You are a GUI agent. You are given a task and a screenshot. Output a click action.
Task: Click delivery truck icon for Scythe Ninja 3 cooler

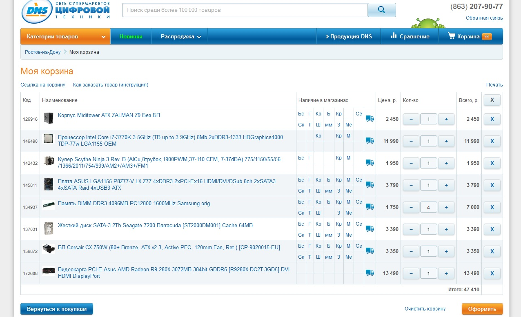(x=370, y=163)
